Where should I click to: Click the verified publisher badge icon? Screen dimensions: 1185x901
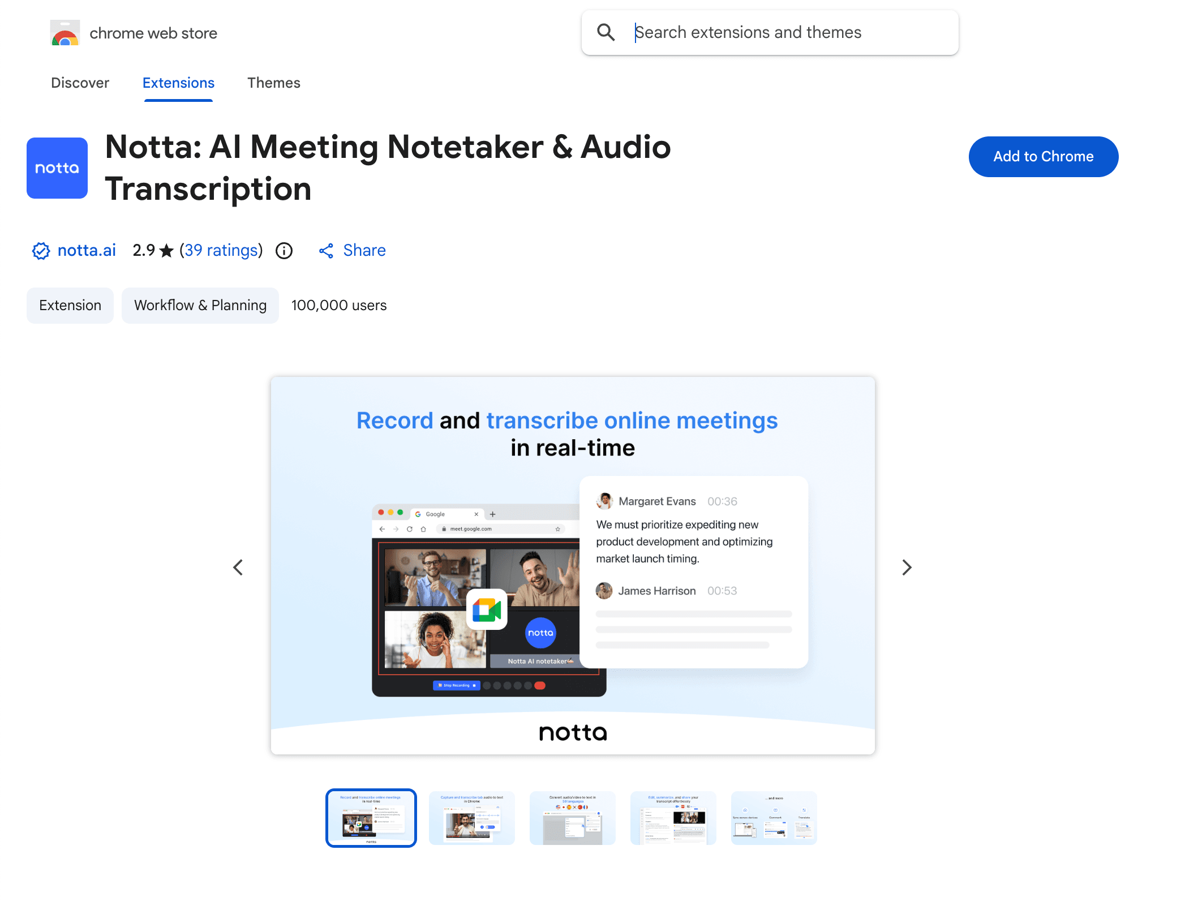[x=41, y=251]
